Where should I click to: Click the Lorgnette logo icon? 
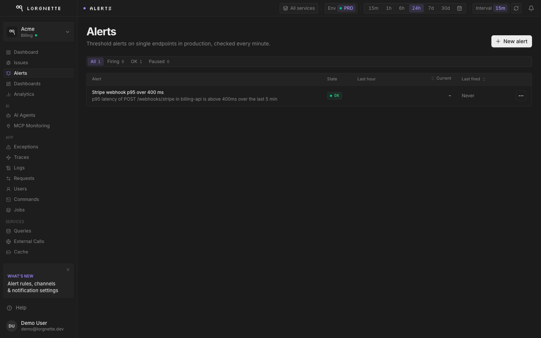(20, 8)
